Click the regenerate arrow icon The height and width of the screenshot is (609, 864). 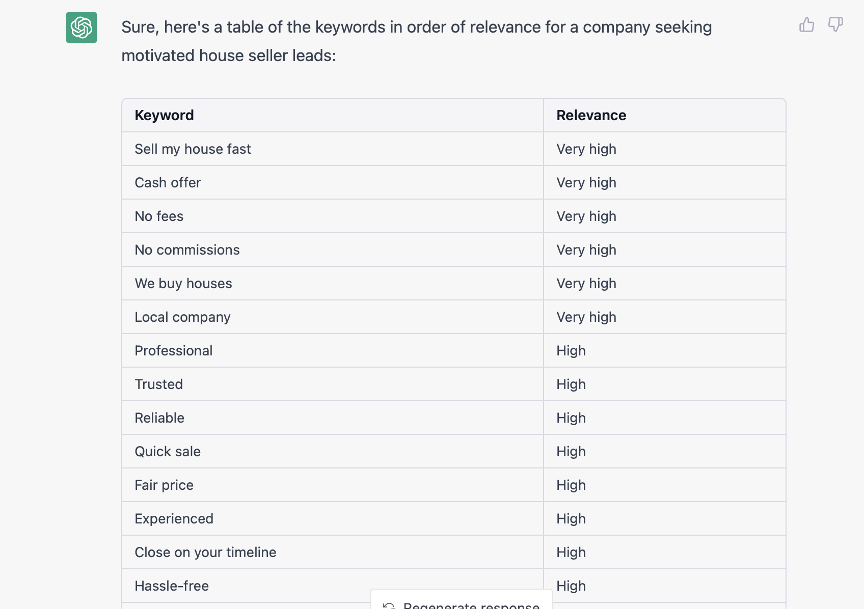click(x=389, y=605)
